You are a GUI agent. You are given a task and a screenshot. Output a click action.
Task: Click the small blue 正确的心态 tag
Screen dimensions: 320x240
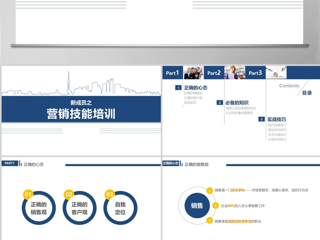point(171,163)
